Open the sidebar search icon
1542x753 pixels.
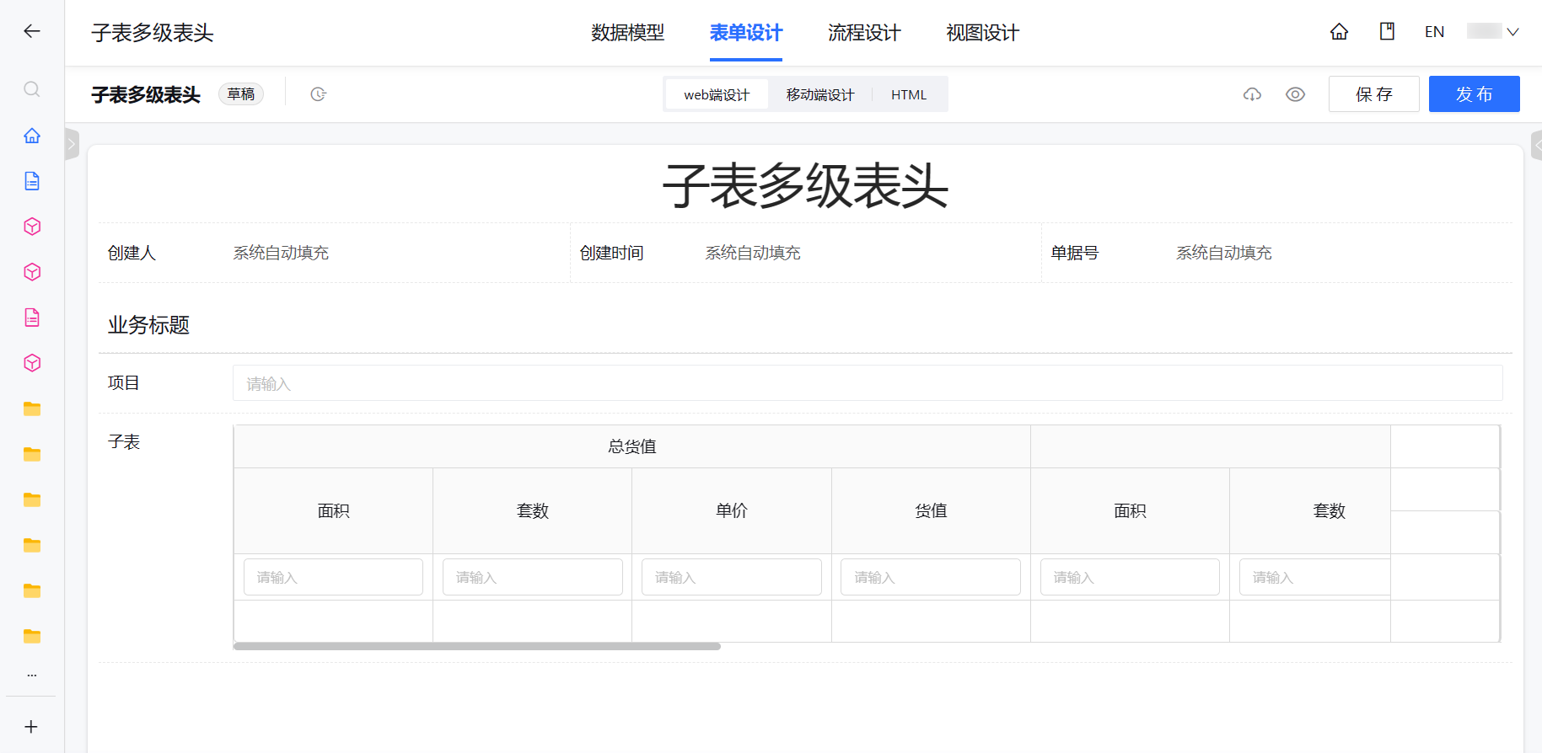[32, 89]
